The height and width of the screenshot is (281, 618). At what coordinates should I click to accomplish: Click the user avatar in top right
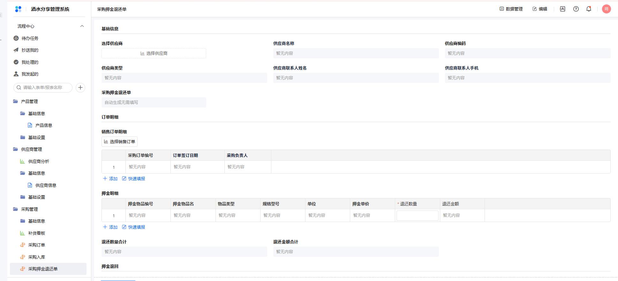607,9
